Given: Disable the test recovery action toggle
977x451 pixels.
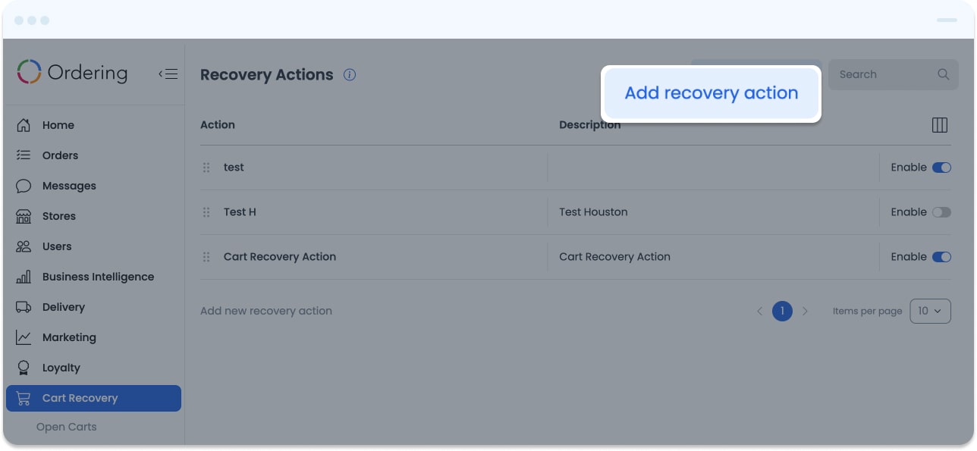Looking at the screenshot, I should tap(941, 168).
